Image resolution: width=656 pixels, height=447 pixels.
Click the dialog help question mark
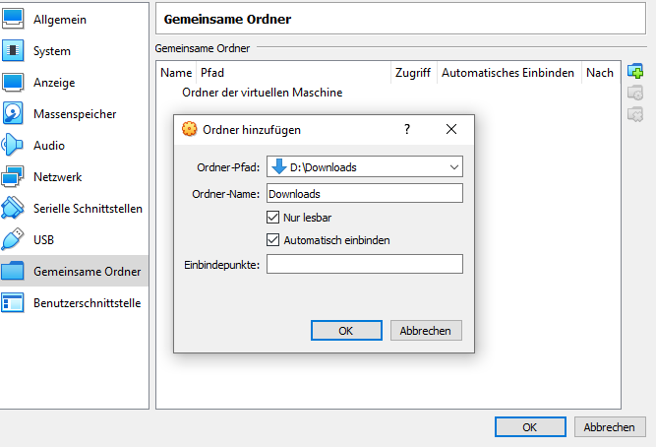pyautogui.click(x=407, y=129)
